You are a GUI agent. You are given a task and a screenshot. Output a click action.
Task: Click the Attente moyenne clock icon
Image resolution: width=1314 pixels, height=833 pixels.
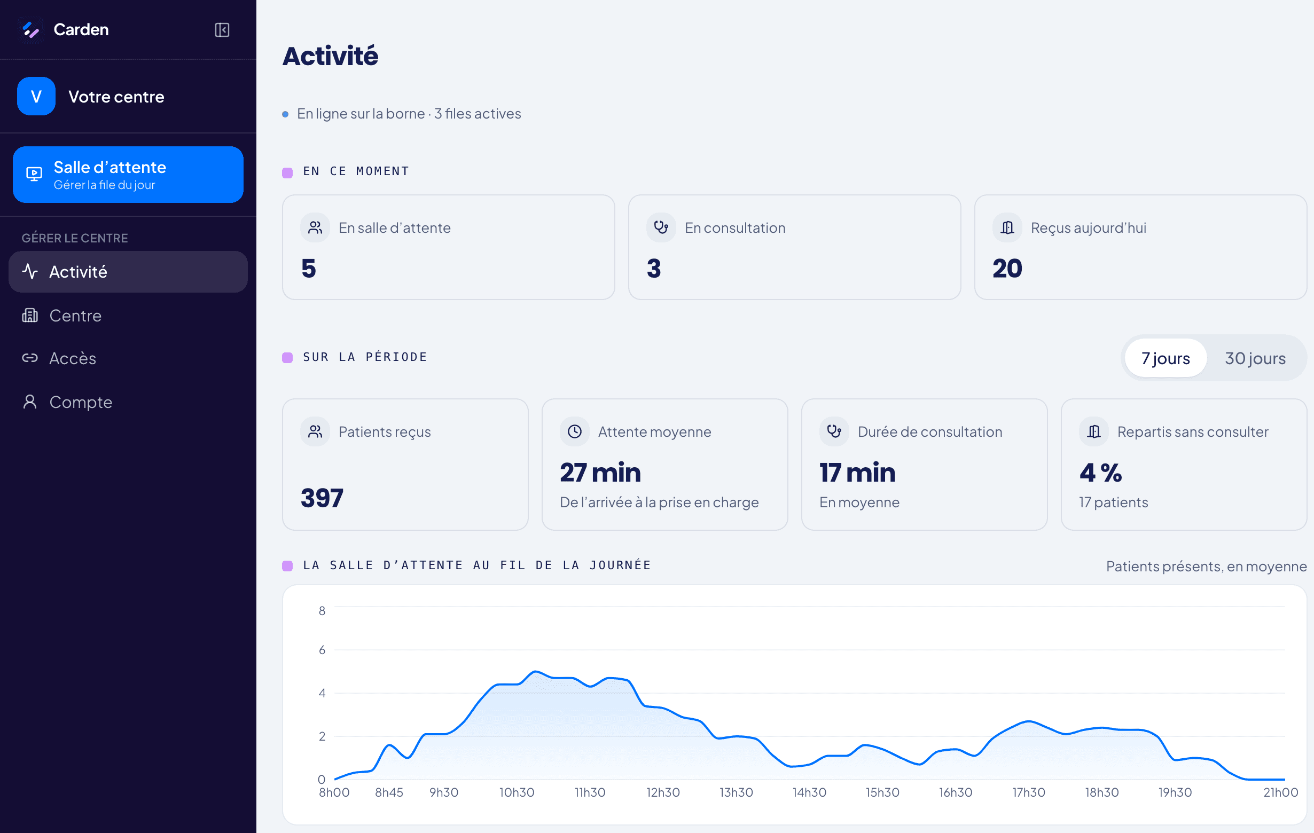point(575,431)
